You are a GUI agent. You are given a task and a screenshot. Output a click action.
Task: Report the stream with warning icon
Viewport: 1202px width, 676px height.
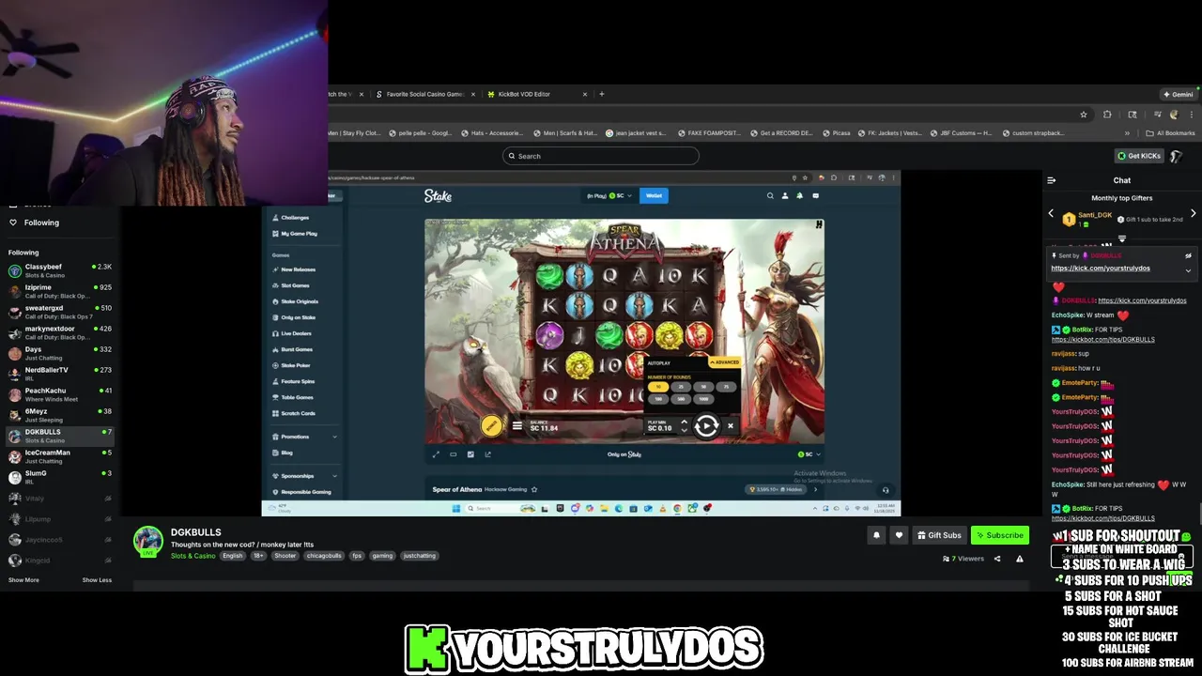pos(1020,559)
